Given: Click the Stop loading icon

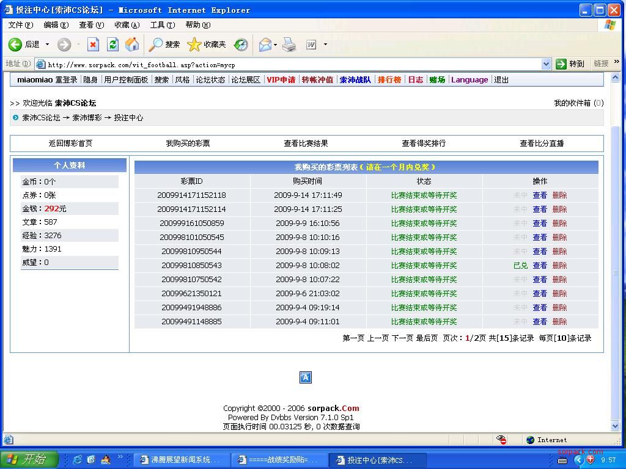Looking at the screenshot, I should click(x=93, y=45).
